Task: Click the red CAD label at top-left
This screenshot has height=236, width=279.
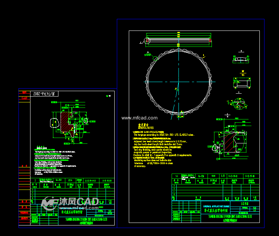Action: (x=24, y=98)
